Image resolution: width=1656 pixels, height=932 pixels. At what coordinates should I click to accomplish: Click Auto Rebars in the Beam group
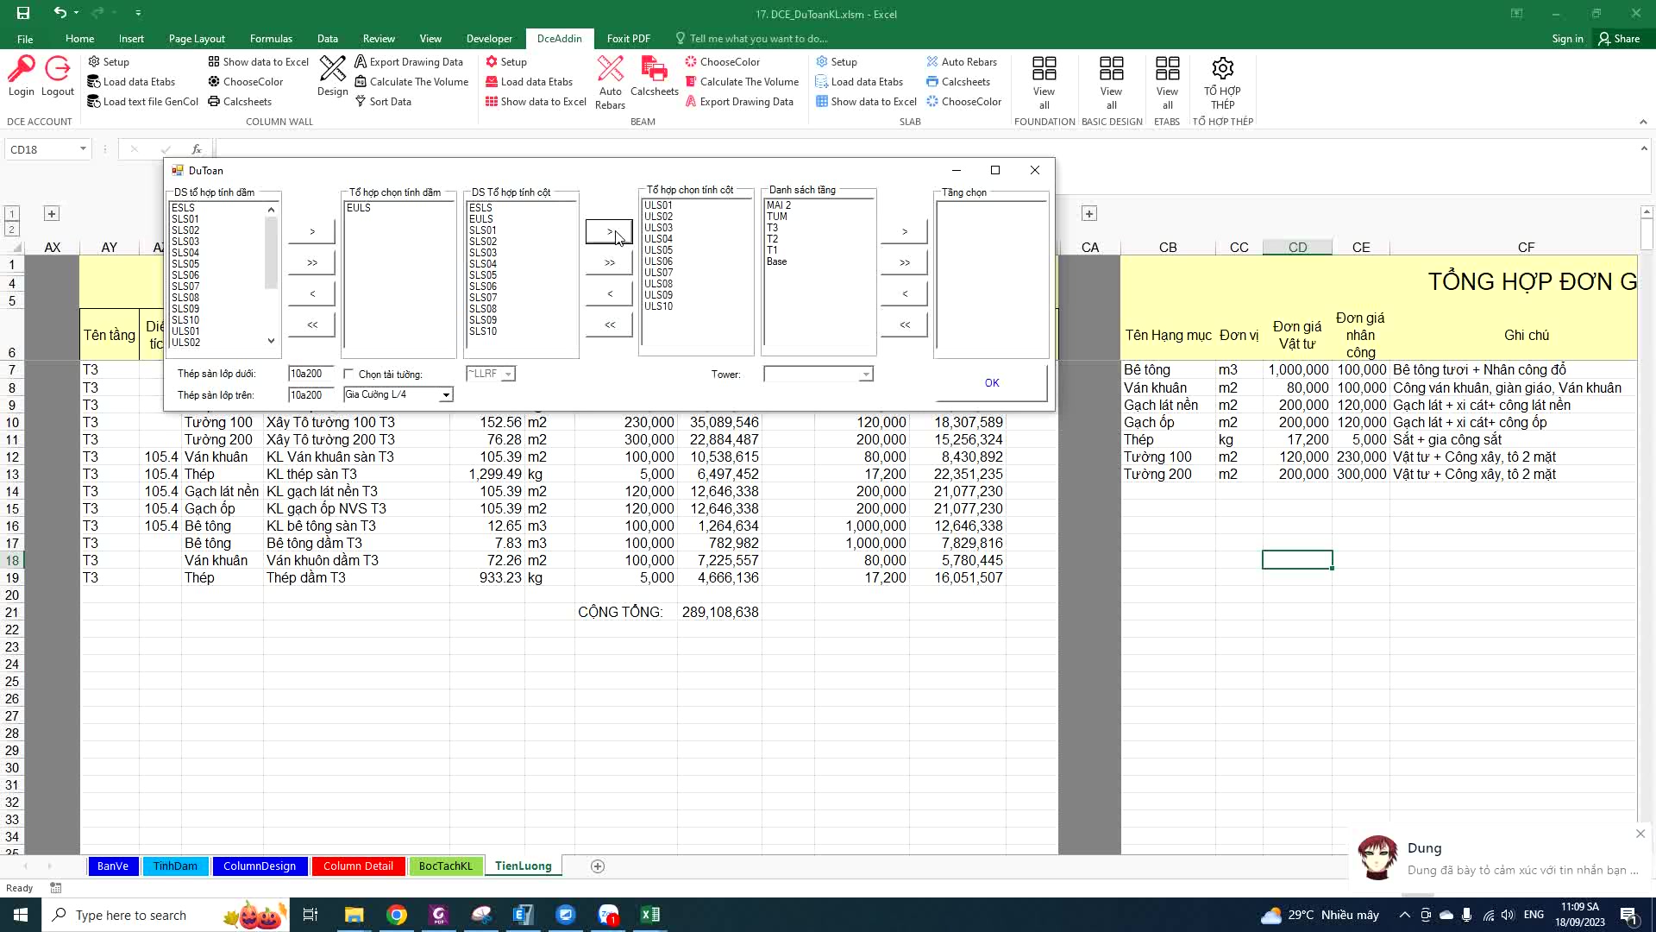pyautogui.click(x=610, y=82)
